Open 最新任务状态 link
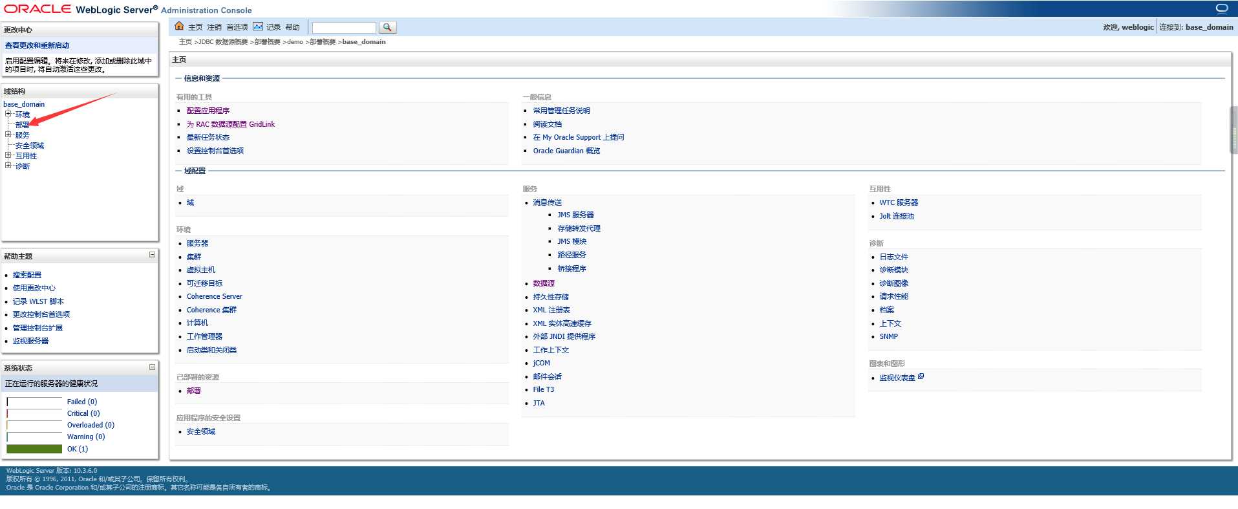 point(208,137)
